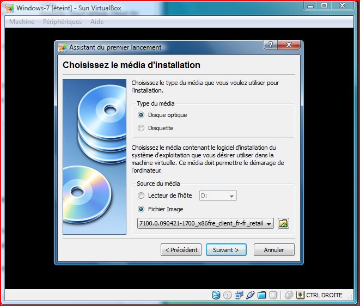Maximize the VirtualBox main window
The height and width of the screenshot is (306, 360).
(x=324, y=6)
